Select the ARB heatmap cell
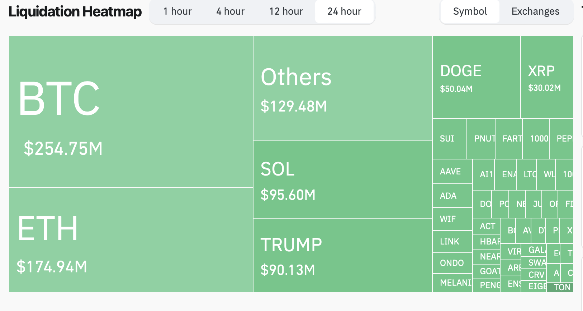This screenshot has width=583, height=311. 511,268
